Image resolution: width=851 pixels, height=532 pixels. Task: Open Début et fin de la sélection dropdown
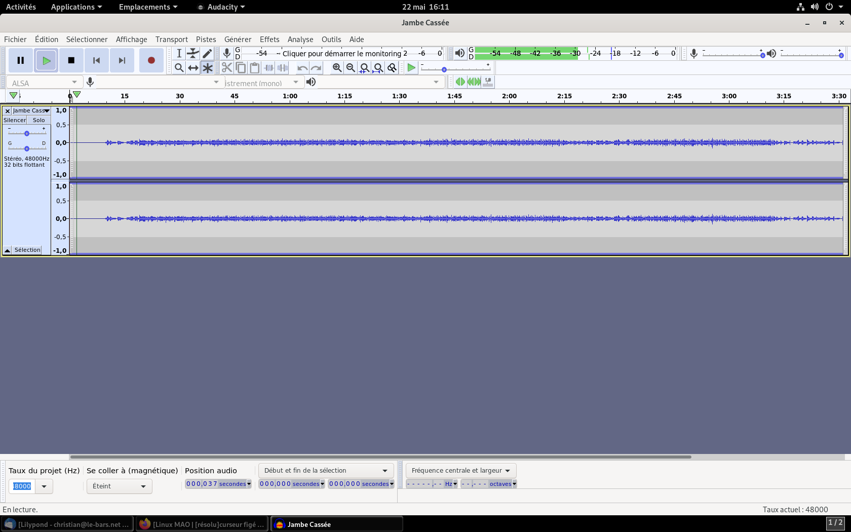[326, 470]
